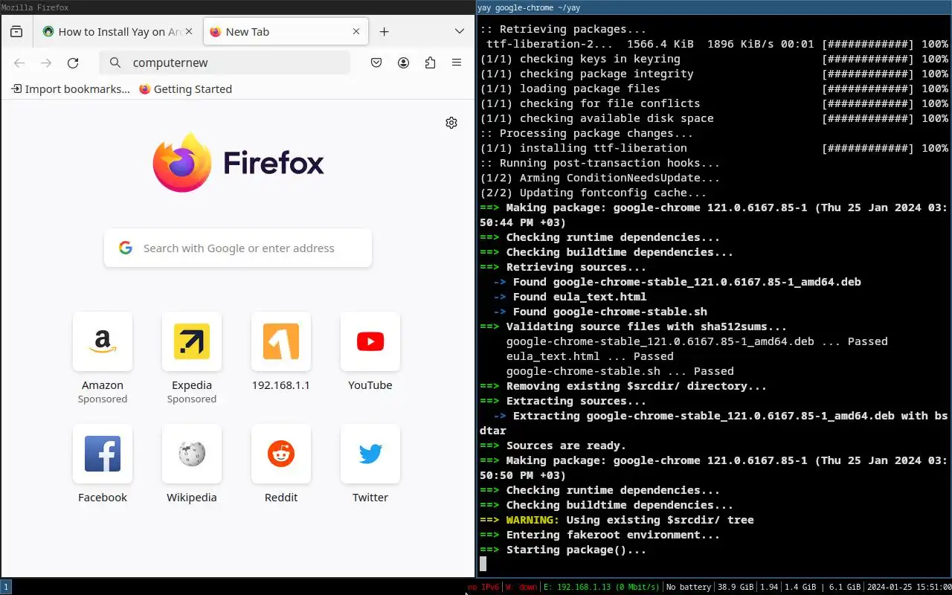Viewport: 952px width, 595px height.
Task: Open the Firefox hamburger application menu
Action: coord(457,63)
